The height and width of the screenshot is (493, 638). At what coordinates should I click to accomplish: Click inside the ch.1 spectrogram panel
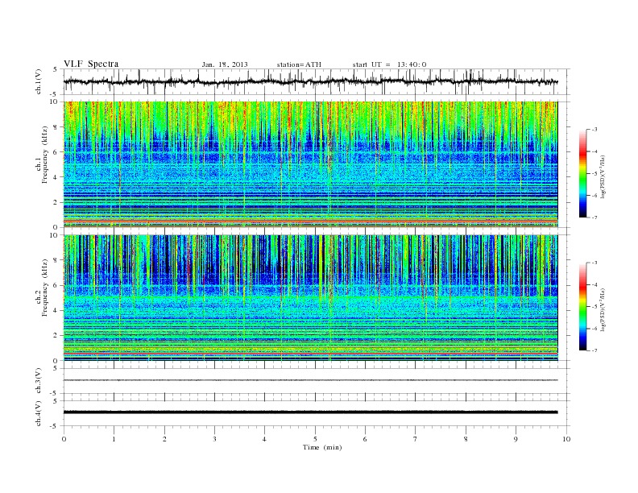click(310, 164)
